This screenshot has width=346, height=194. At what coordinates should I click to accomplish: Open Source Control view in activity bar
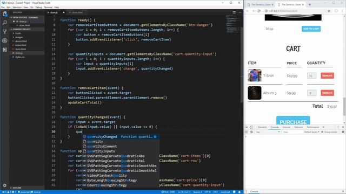point(5,32)
